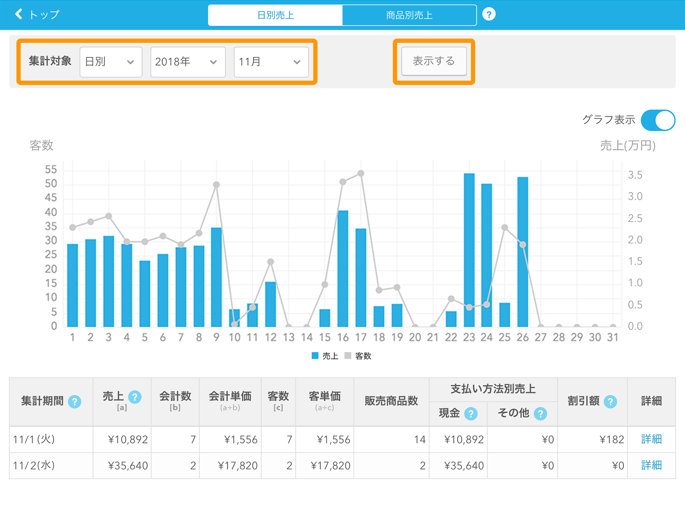
Task: Click the gray 客数 legend square
Action: 348,356
